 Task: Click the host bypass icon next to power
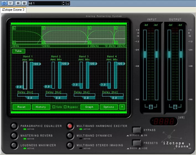point(10,3)
